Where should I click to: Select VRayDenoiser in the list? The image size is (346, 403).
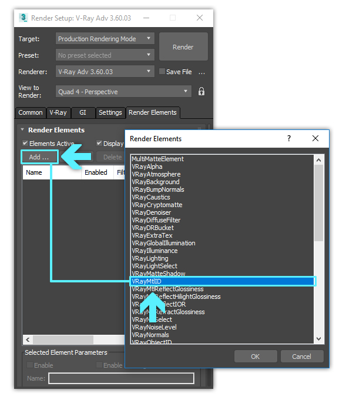[222, 212]
